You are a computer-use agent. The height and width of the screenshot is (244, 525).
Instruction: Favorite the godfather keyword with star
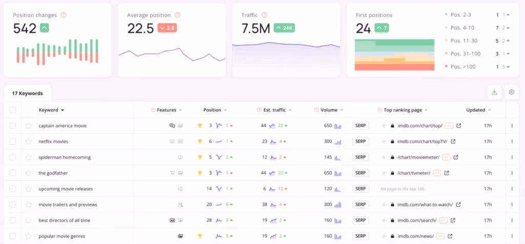click(29, 173)
